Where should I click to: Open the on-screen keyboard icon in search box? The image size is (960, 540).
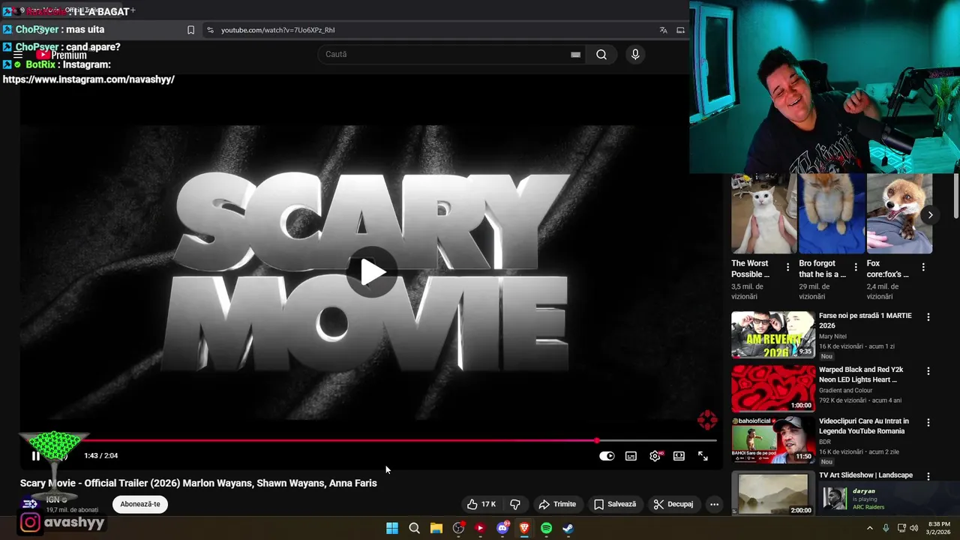click(x=575, y=54)
